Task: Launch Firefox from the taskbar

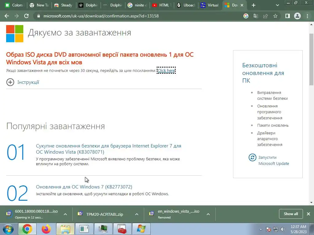Action: (46, 229)
